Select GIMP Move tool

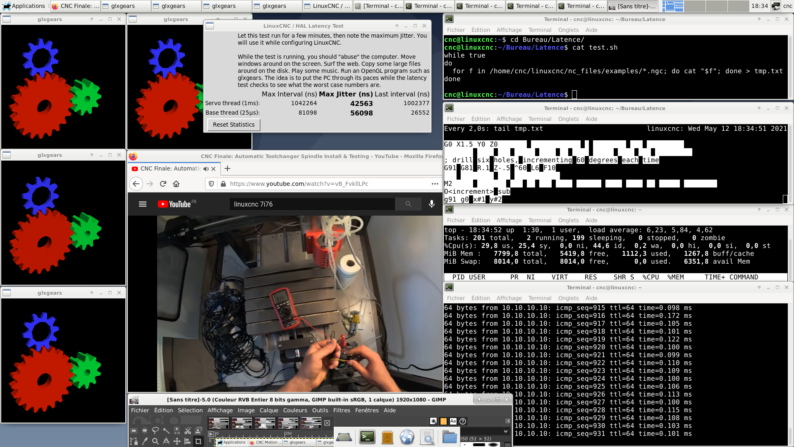coord(177,441)
